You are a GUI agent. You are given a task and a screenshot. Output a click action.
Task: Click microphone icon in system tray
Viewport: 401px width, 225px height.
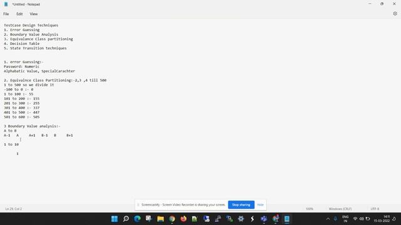[335, 219]
